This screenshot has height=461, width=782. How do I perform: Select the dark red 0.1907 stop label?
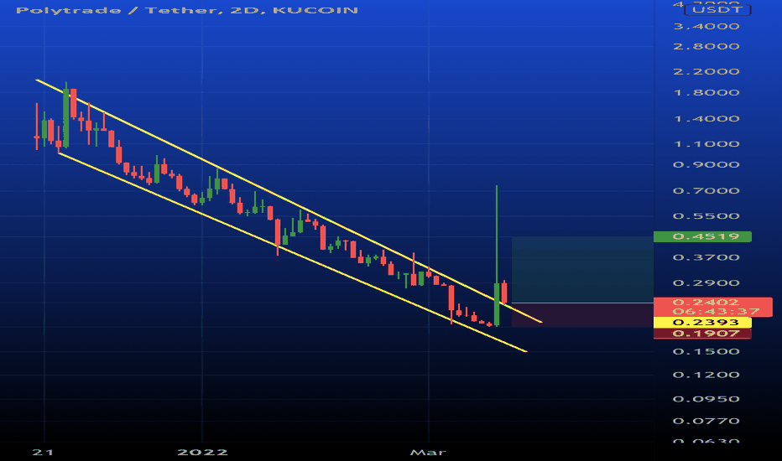(702, 334)
